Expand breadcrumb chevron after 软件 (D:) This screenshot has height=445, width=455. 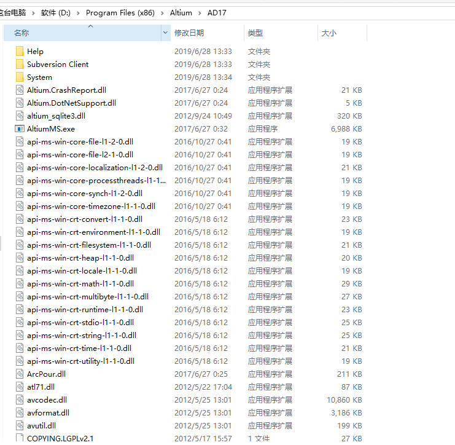(78, 13)
